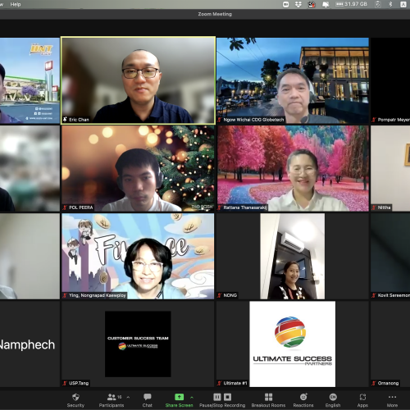Screen dimensions: 410x410
Task: Click USP.Tang's muted microphone icon
Action: coord(65,383)
